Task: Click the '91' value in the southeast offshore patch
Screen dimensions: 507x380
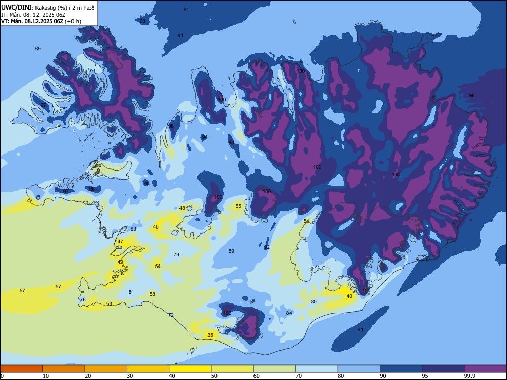Action: coord(360,330)
